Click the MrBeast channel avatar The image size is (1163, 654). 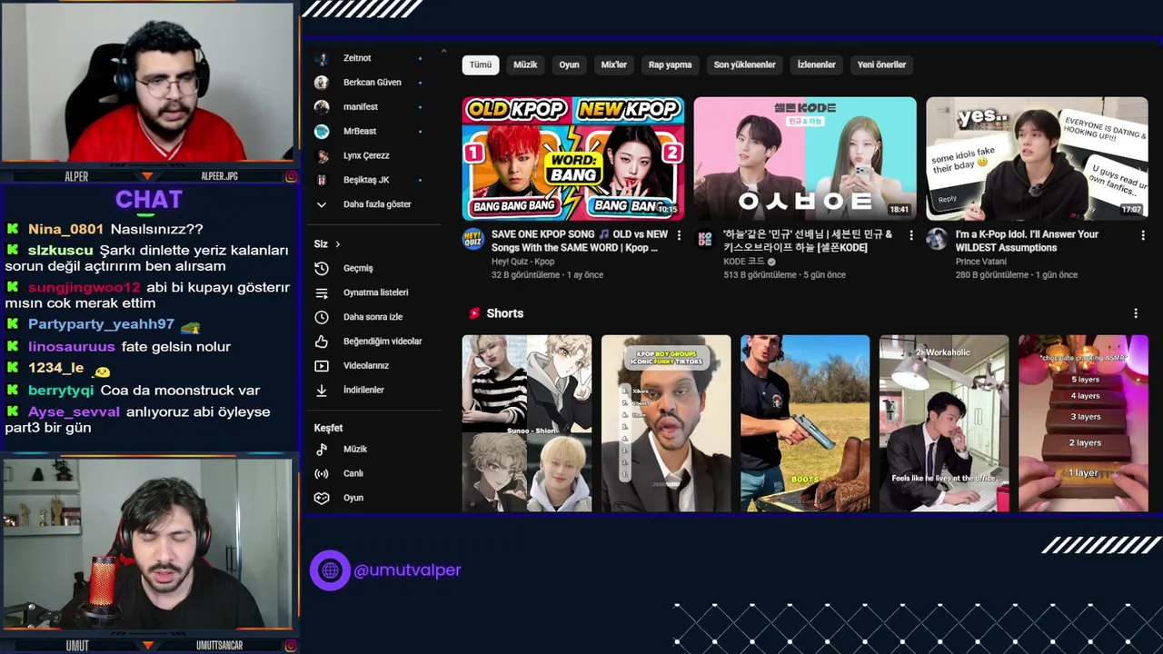pos(322,132)
